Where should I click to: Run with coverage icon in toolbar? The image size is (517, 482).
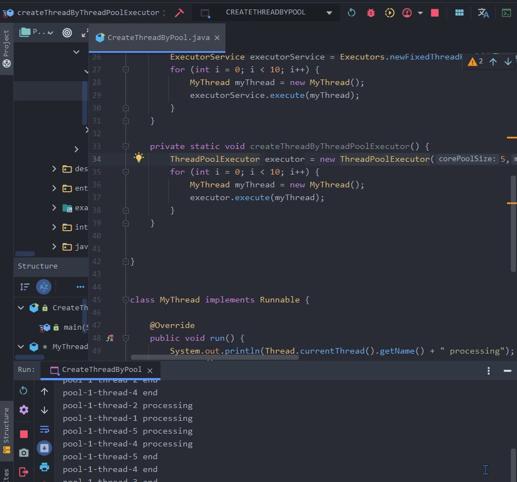point(389,13)
